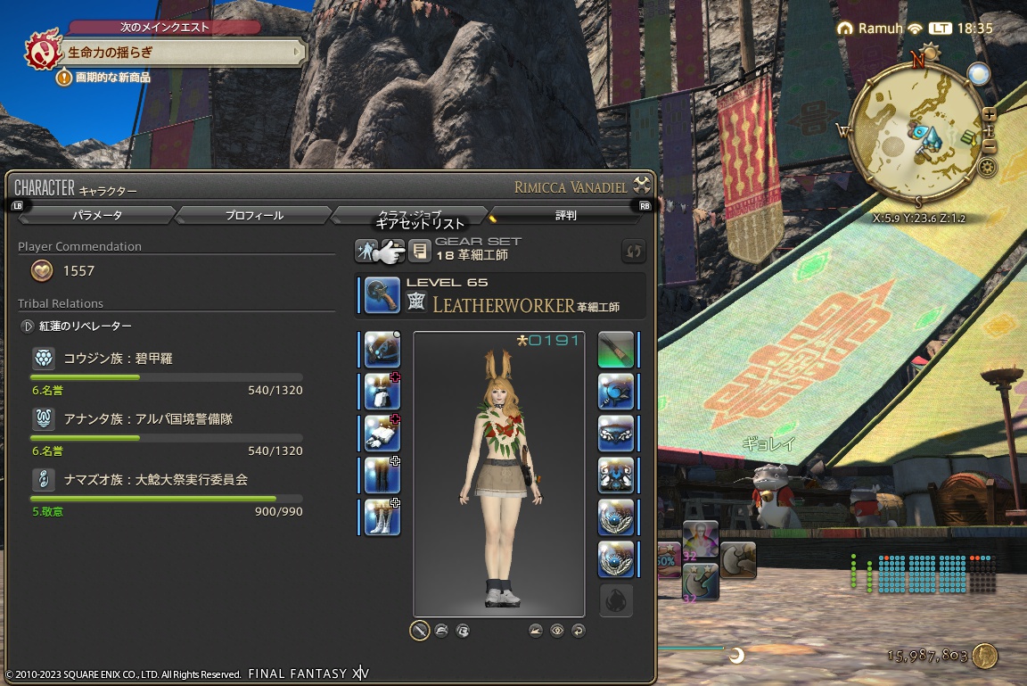The height and width of the screenshot is (686, 1027).
Task: Toggle the draw weapon sword icon
Action: (421, 630)
